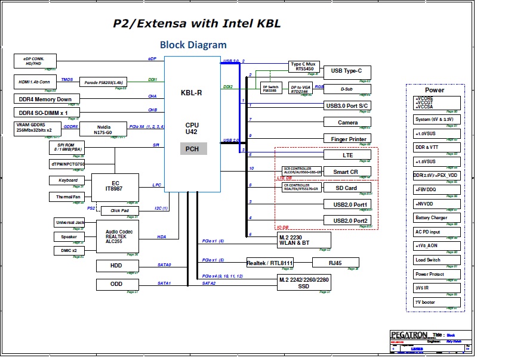Click the "Audio Codec REALTEK ALC255" block

pos(118,236)
